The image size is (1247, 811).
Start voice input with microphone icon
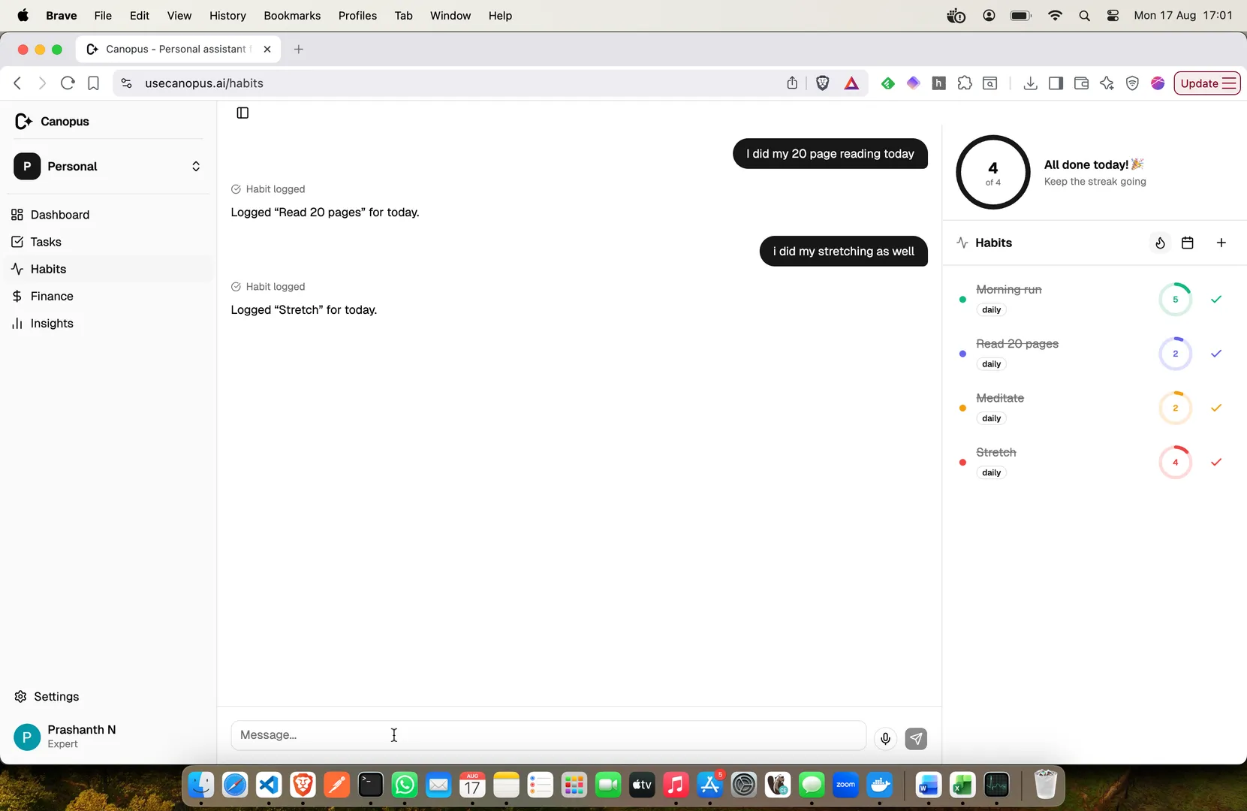[886, 739]
